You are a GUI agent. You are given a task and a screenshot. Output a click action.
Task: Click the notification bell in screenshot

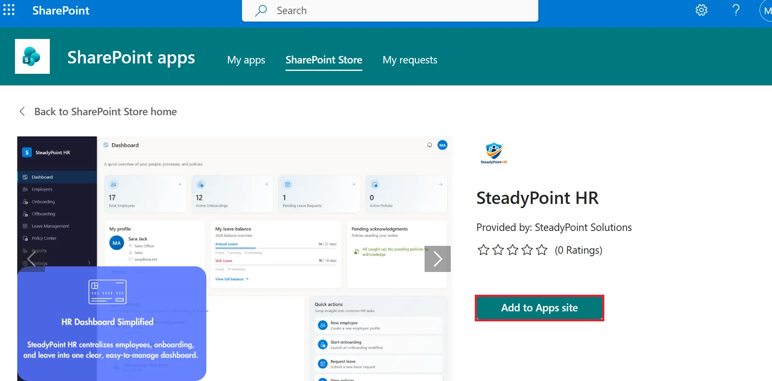pos(430,145)
